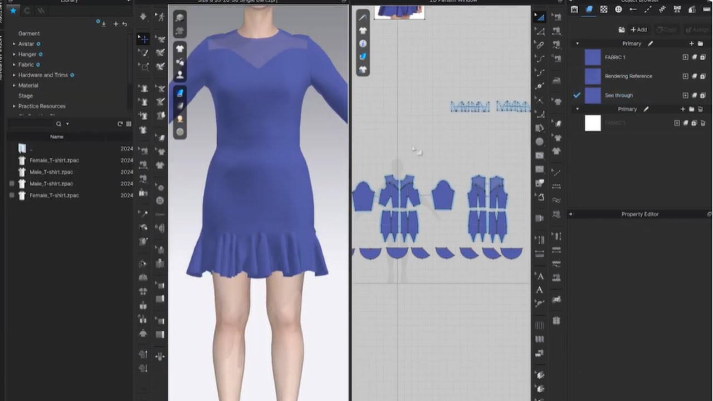Screen dimensions: 713x401
Task: Click the library download icon
Action: coord(104,24)
